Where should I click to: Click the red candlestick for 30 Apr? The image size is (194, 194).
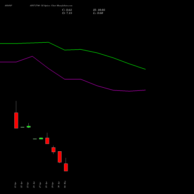[60, 157]
